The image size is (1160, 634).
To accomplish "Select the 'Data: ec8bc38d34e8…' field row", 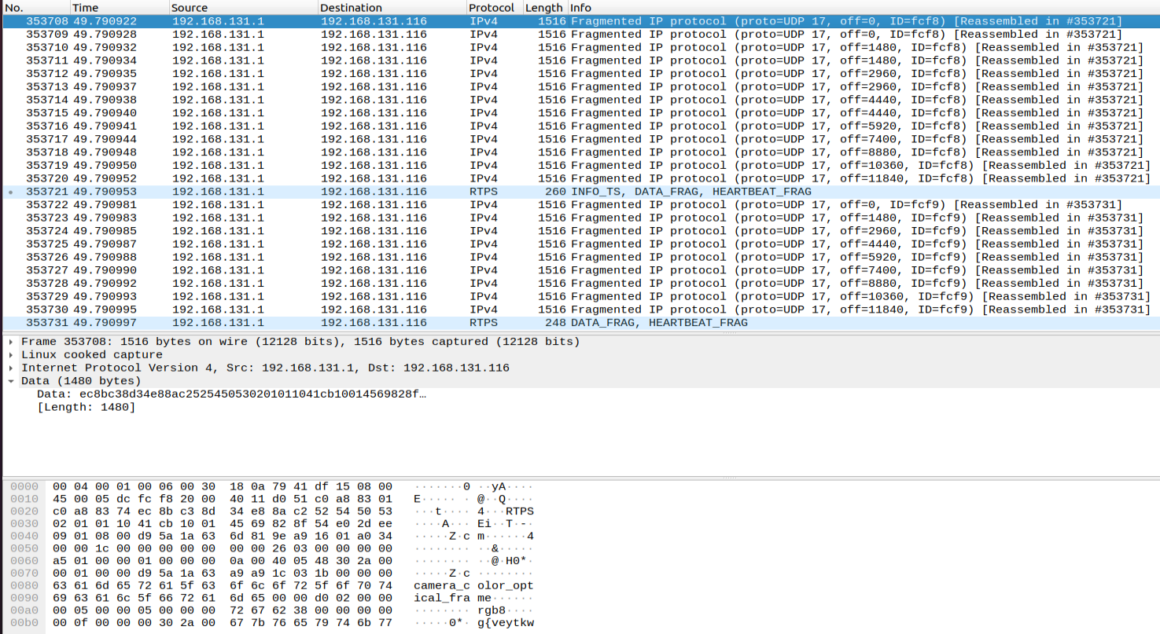I will (580, 394).
